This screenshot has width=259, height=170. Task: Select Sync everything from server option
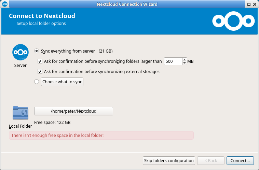click(37, 51)
